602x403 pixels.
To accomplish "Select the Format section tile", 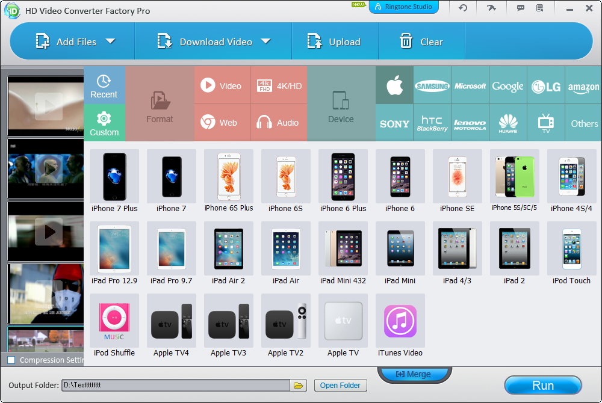I will (160, 104).
